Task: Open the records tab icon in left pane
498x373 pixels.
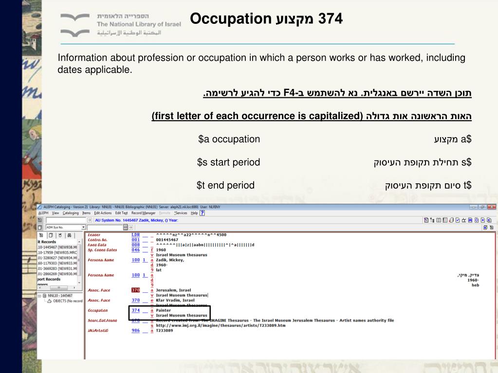Action: point(41,235)
